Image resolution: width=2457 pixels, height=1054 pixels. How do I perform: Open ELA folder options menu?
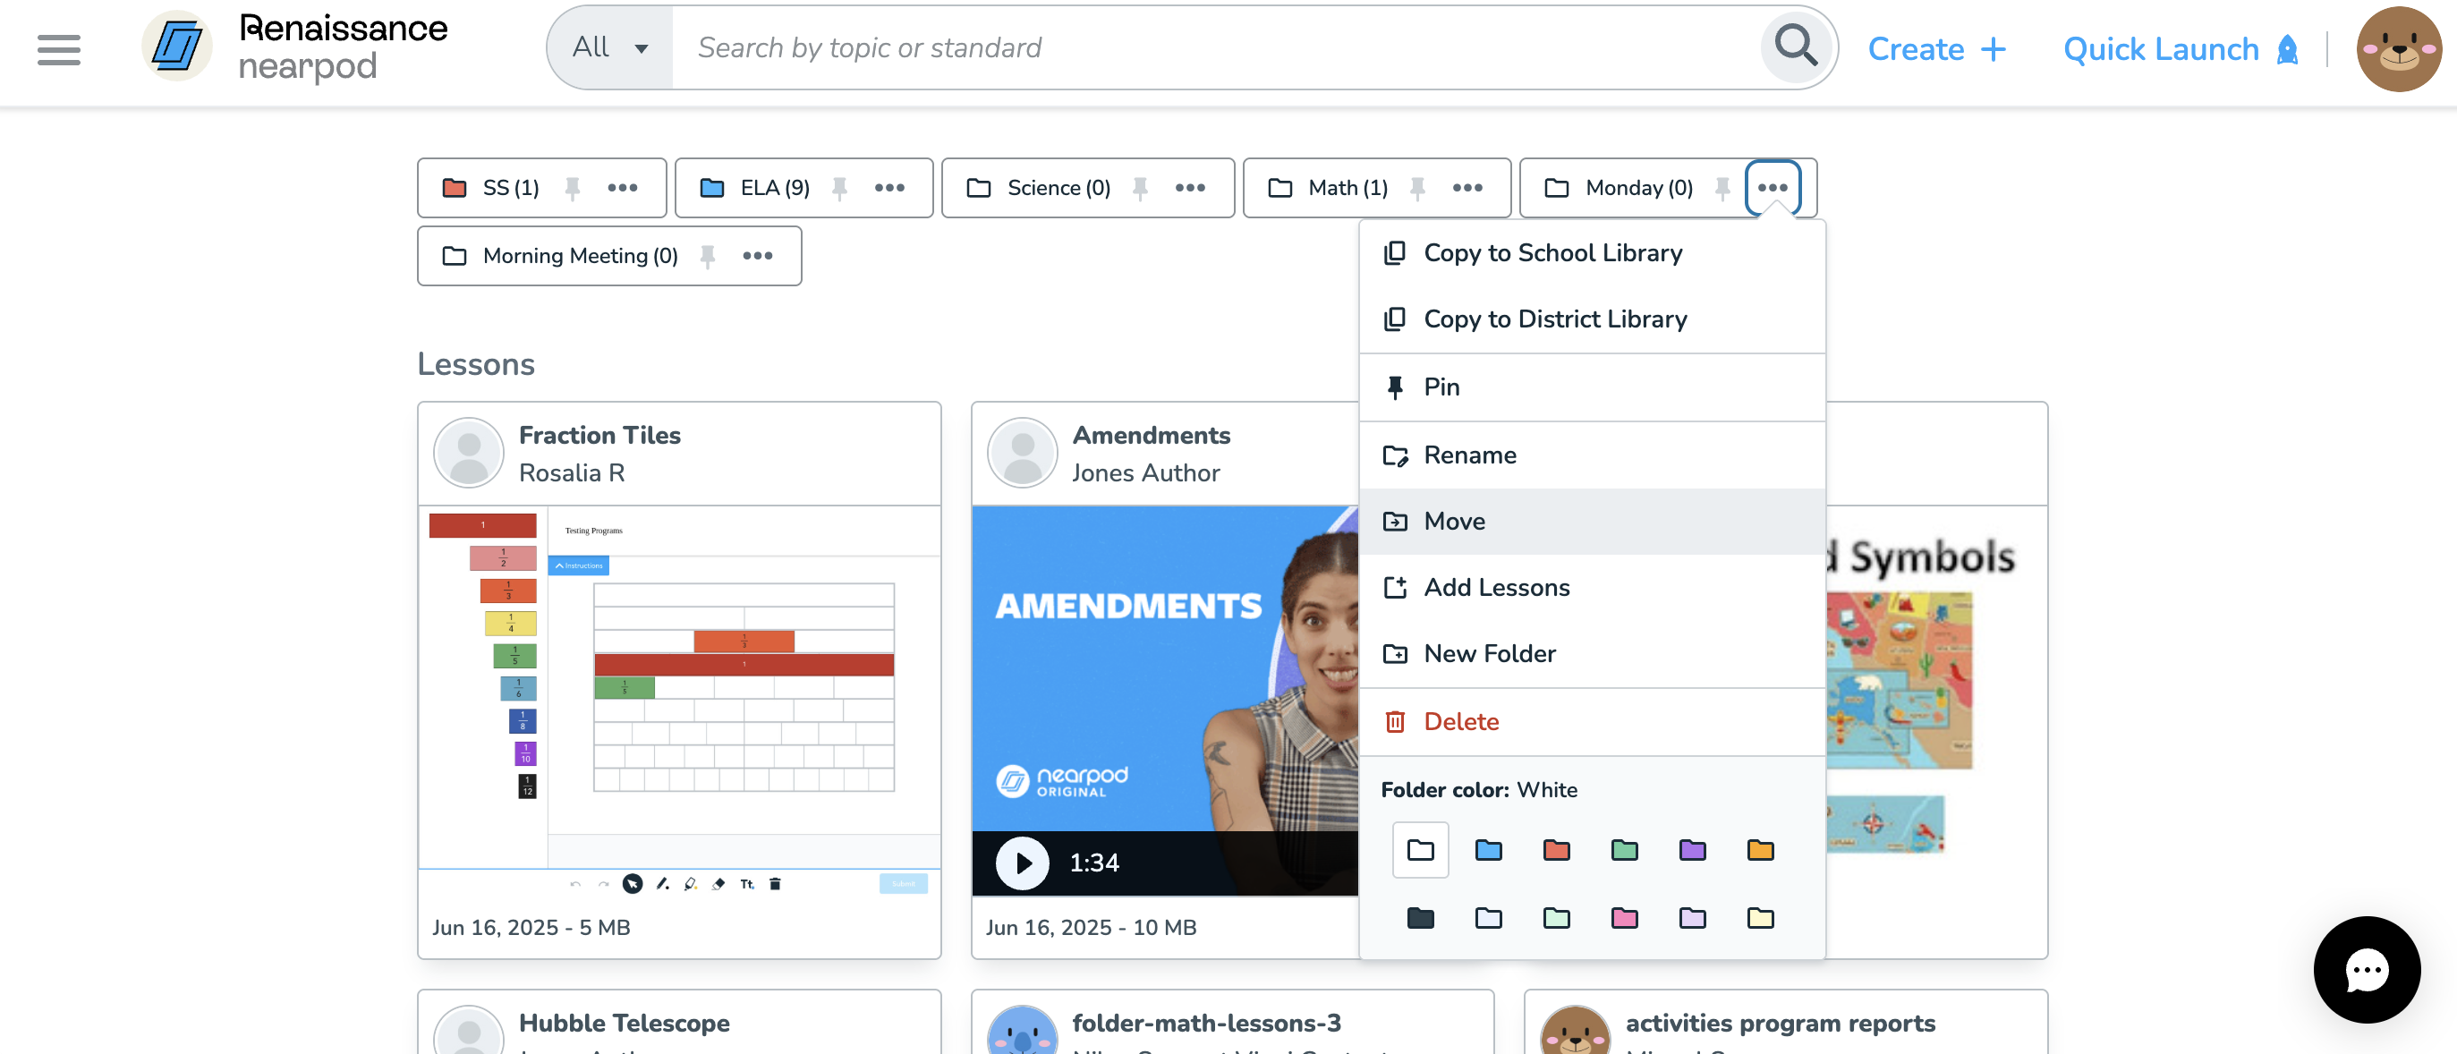tap(890, 188)
